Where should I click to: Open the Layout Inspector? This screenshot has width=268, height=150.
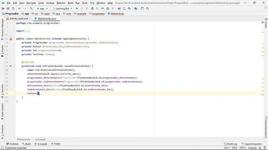[252, 144]
